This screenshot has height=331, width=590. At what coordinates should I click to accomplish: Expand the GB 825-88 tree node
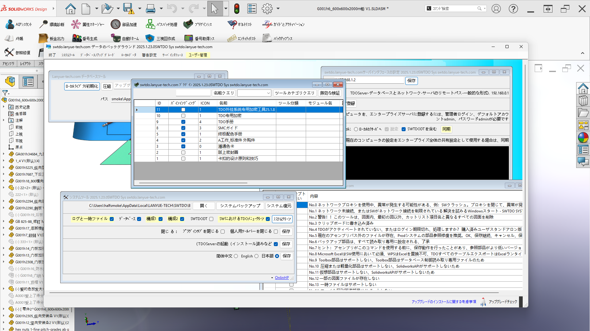[x=4, y=221]
